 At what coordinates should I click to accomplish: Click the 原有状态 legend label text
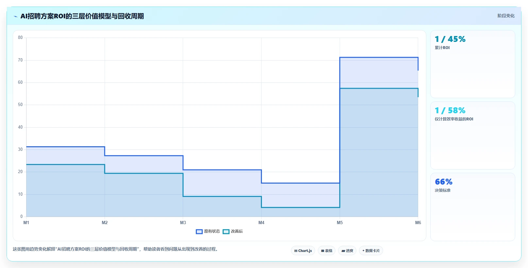212,231
